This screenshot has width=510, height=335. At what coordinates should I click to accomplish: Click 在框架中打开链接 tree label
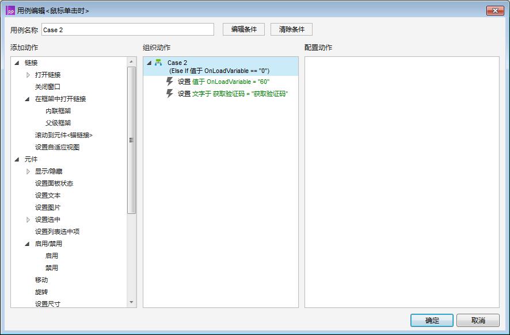pos(60,99)
